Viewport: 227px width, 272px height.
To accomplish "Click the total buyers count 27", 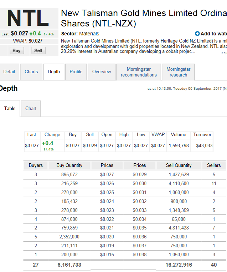I will 36,265.
